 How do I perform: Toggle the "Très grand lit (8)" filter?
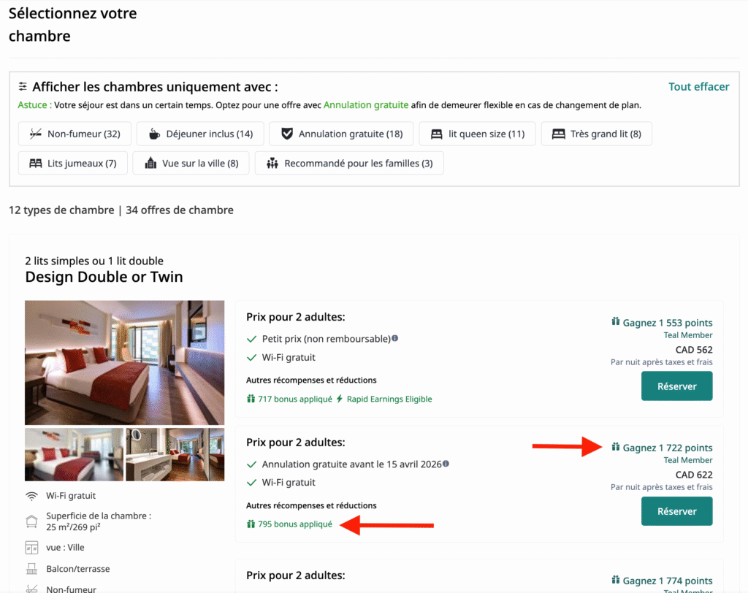tap(595, 134)
